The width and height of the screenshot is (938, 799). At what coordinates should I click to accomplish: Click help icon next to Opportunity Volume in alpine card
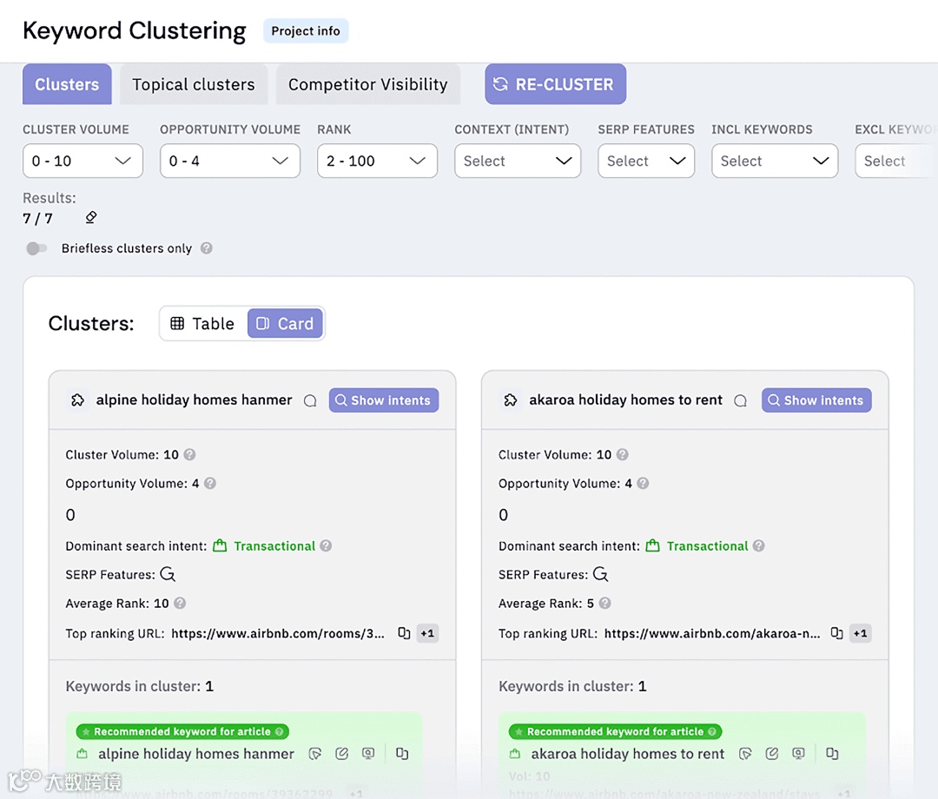(210, 483)
